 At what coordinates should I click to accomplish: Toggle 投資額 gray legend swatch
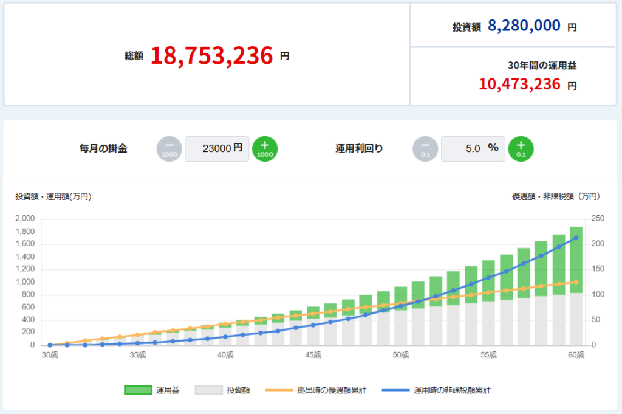[209, 390]
